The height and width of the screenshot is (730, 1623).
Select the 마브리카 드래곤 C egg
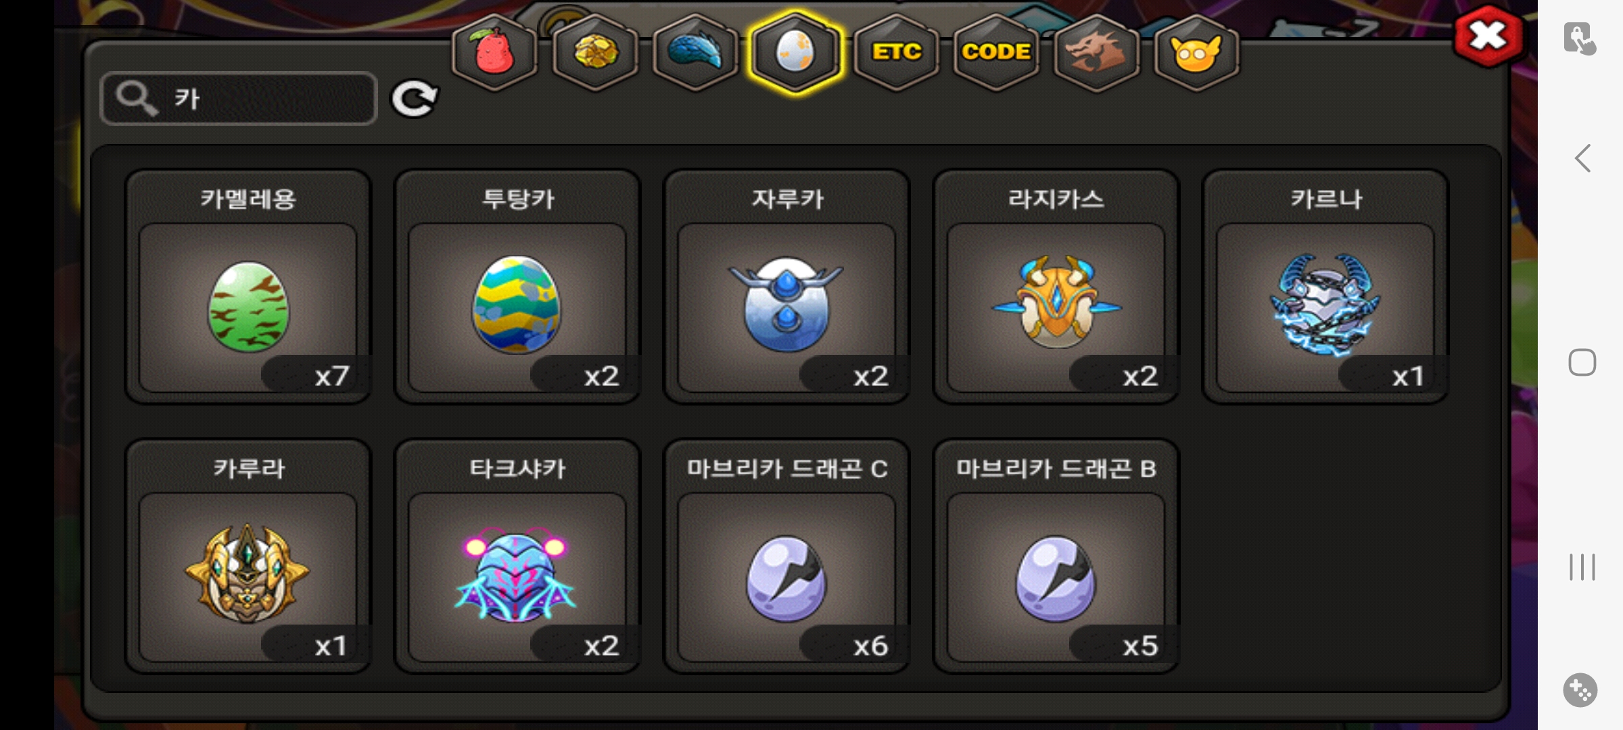click(x=786, y=556)
